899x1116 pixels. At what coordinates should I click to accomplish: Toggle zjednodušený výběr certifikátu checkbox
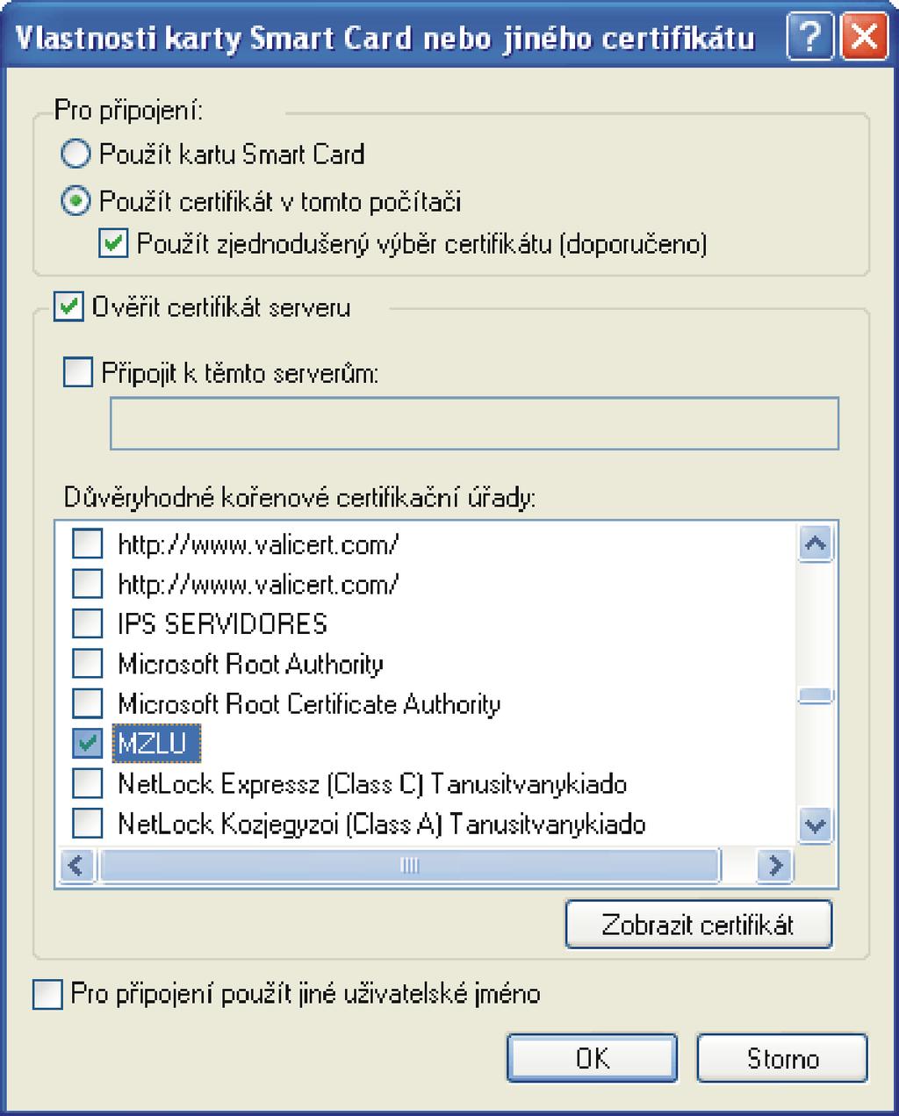[114, 243]
